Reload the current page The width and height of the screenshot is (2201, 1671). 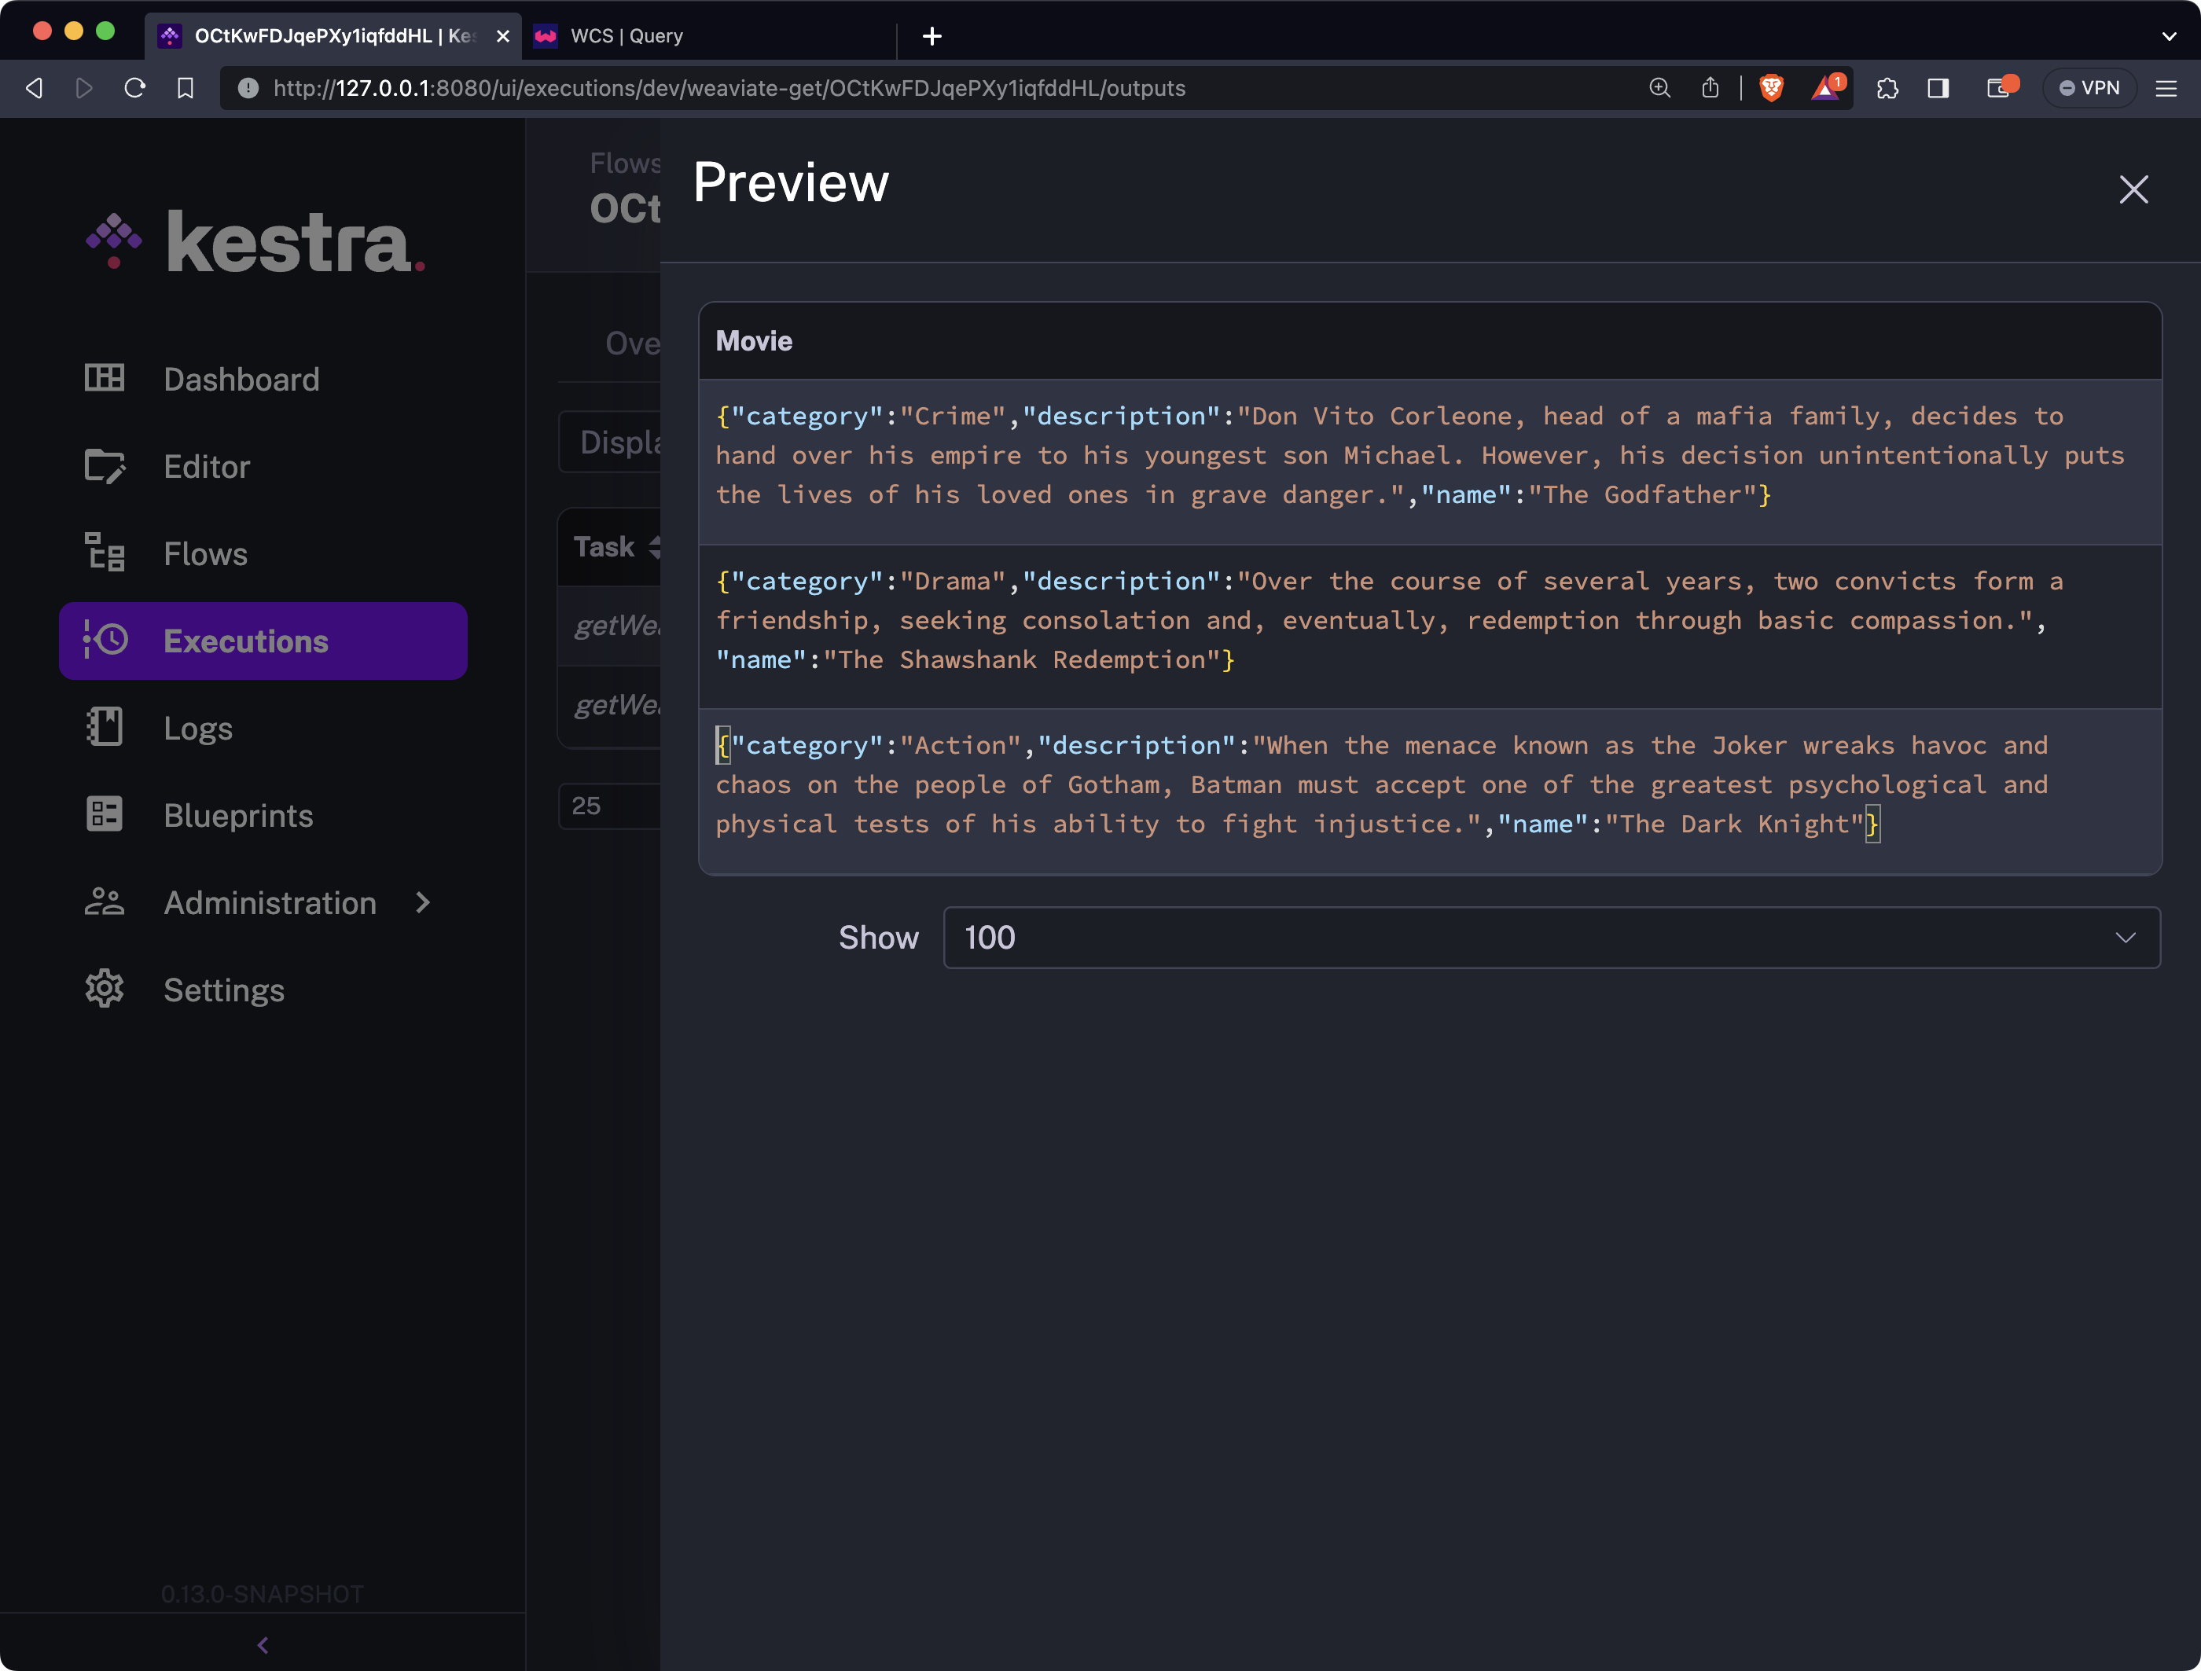click(x=134, y=87)
